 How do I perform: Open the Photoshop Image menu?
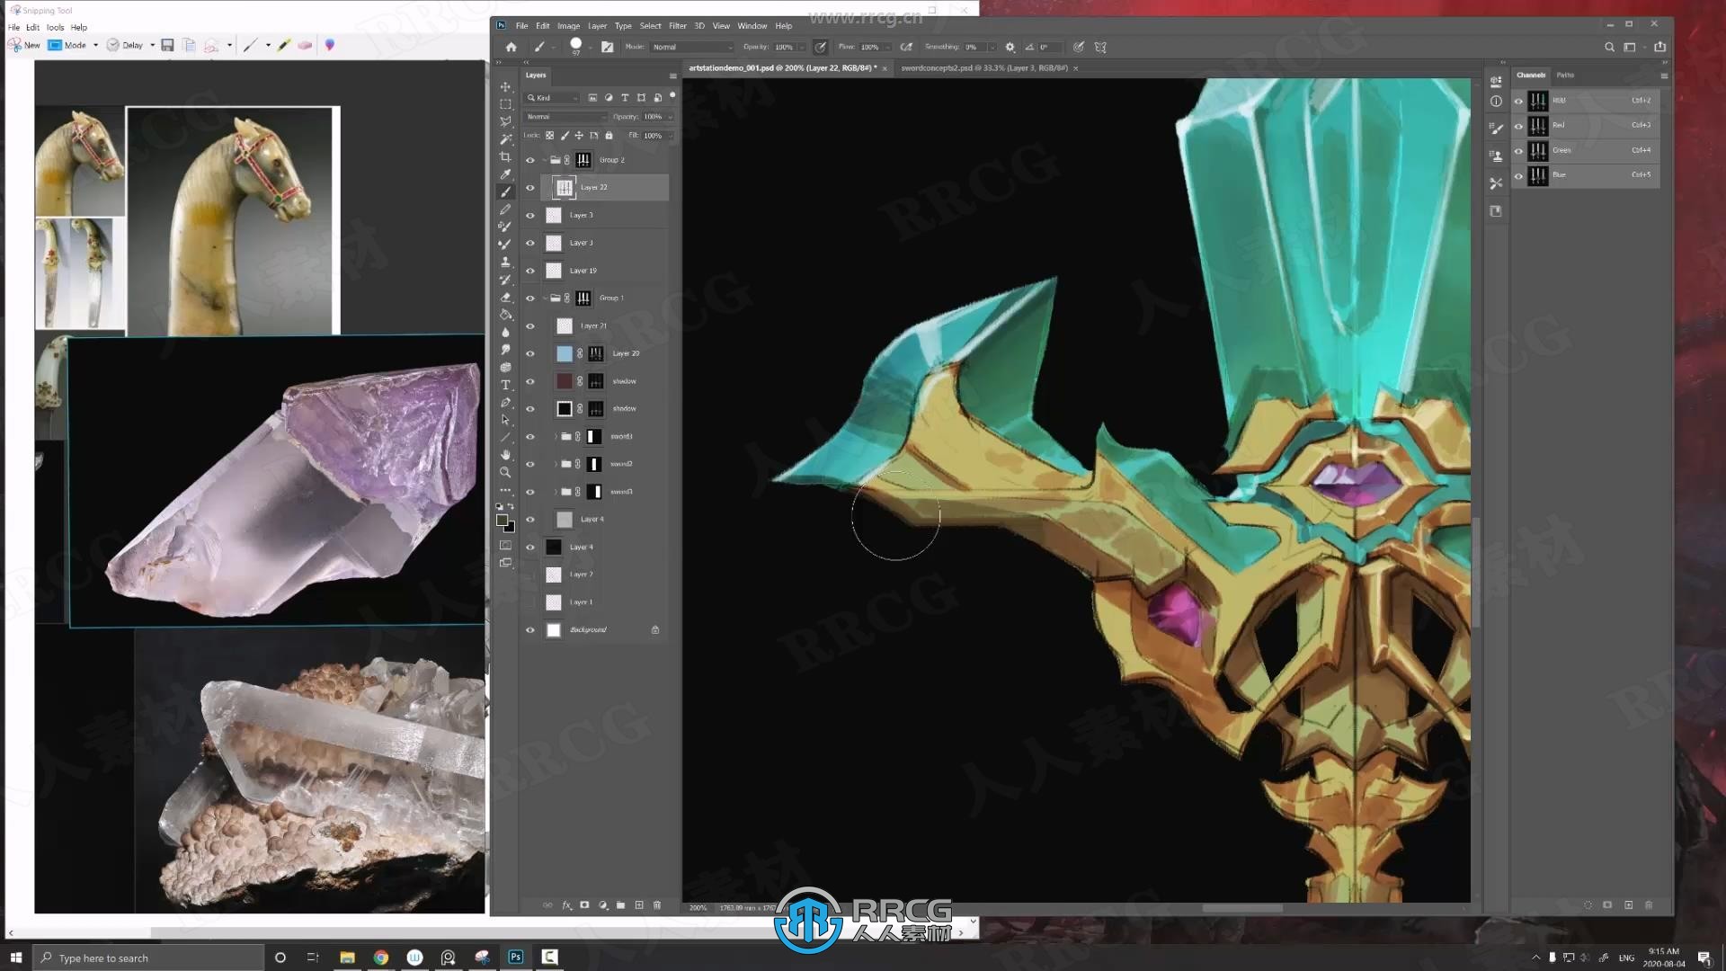(x=568, y=26)
